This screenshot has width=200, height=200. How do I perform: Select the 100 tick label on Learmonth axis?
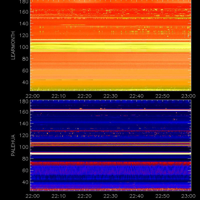click(x=24, y=47)
